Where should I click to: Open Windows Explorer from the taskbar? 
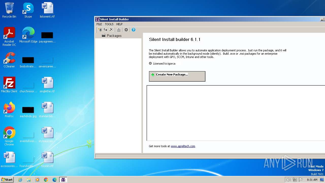click(29, 180)
